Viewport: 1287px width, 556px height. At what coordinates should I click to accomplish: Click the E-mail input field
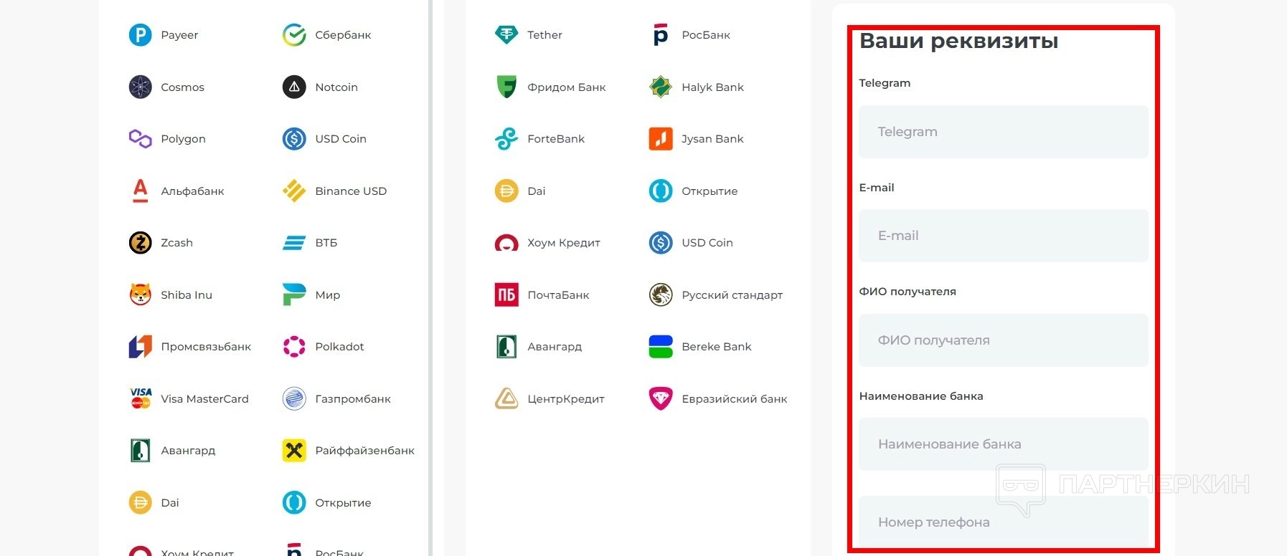click(1003, 236)
